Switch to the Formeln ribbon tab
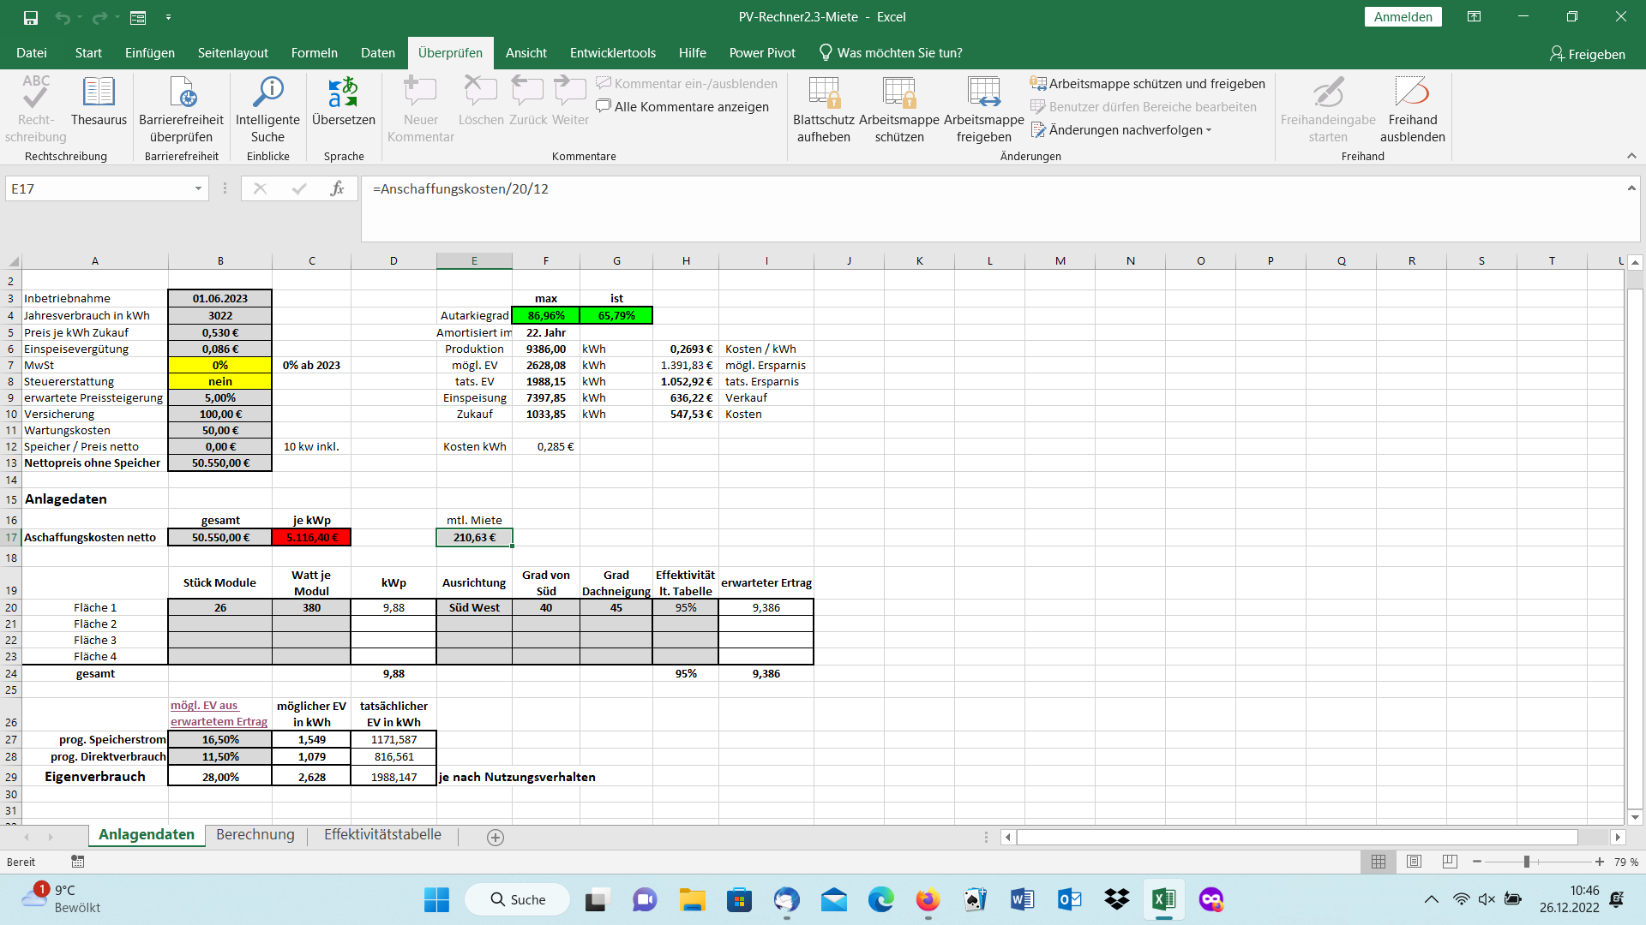 pyautogui.click(x=315, y=53)
